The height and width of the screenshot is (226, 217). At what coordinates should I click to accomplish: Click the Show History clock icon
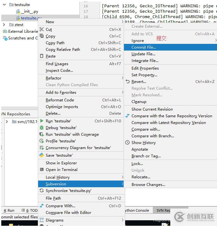[127, 142]
